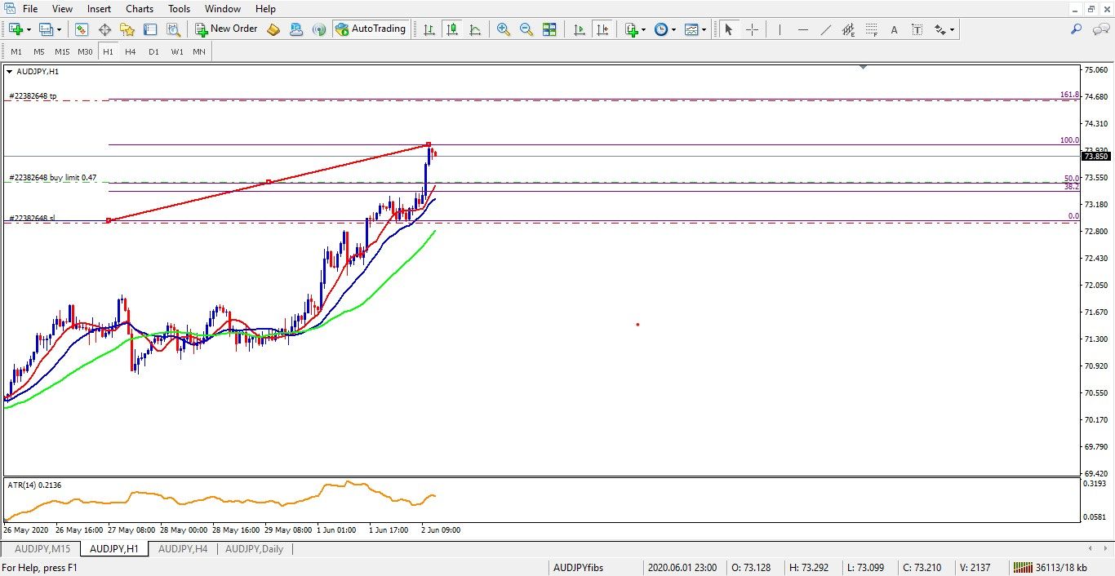The width and height of the screenshot is (1115, 576).
Task: Select the Fibonacci retracement tool
Action: 872,29
